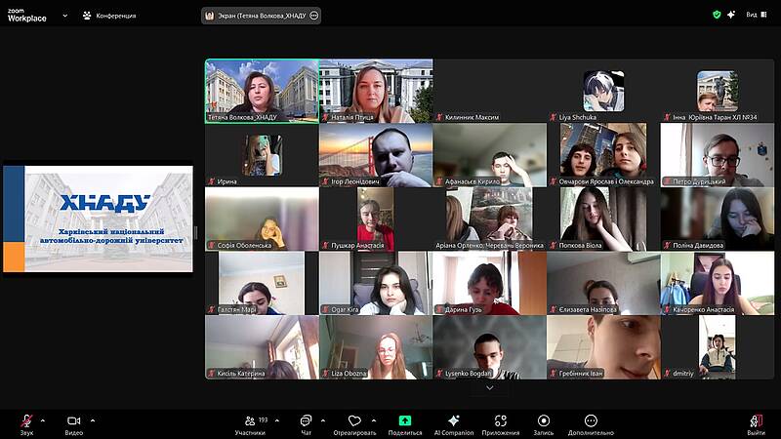Click the green encryption shield icon
This screenshot has height=439, width=781.
[x=717, y=15]
